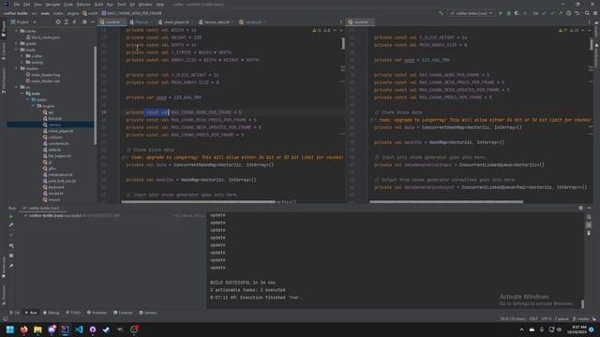Click the left editor horizontal scrollbar

[x=198, y=202]
